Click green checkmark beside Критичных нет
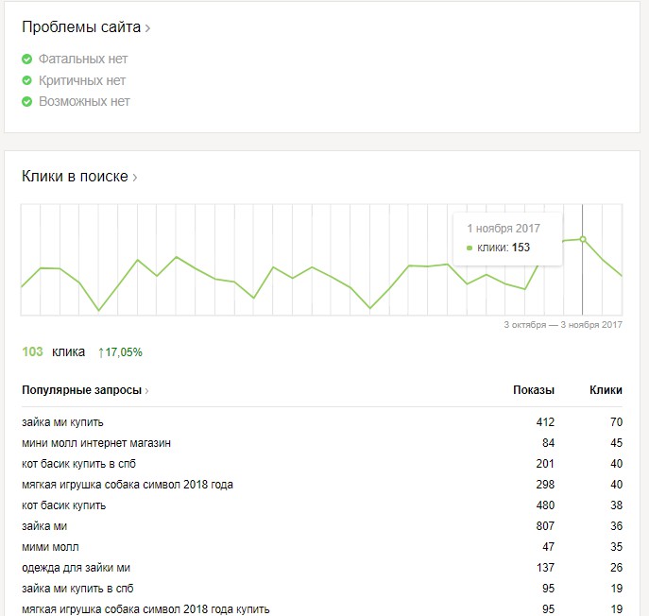Image resolution: width=649 pixels, height=616 pixels. [27, 80]
